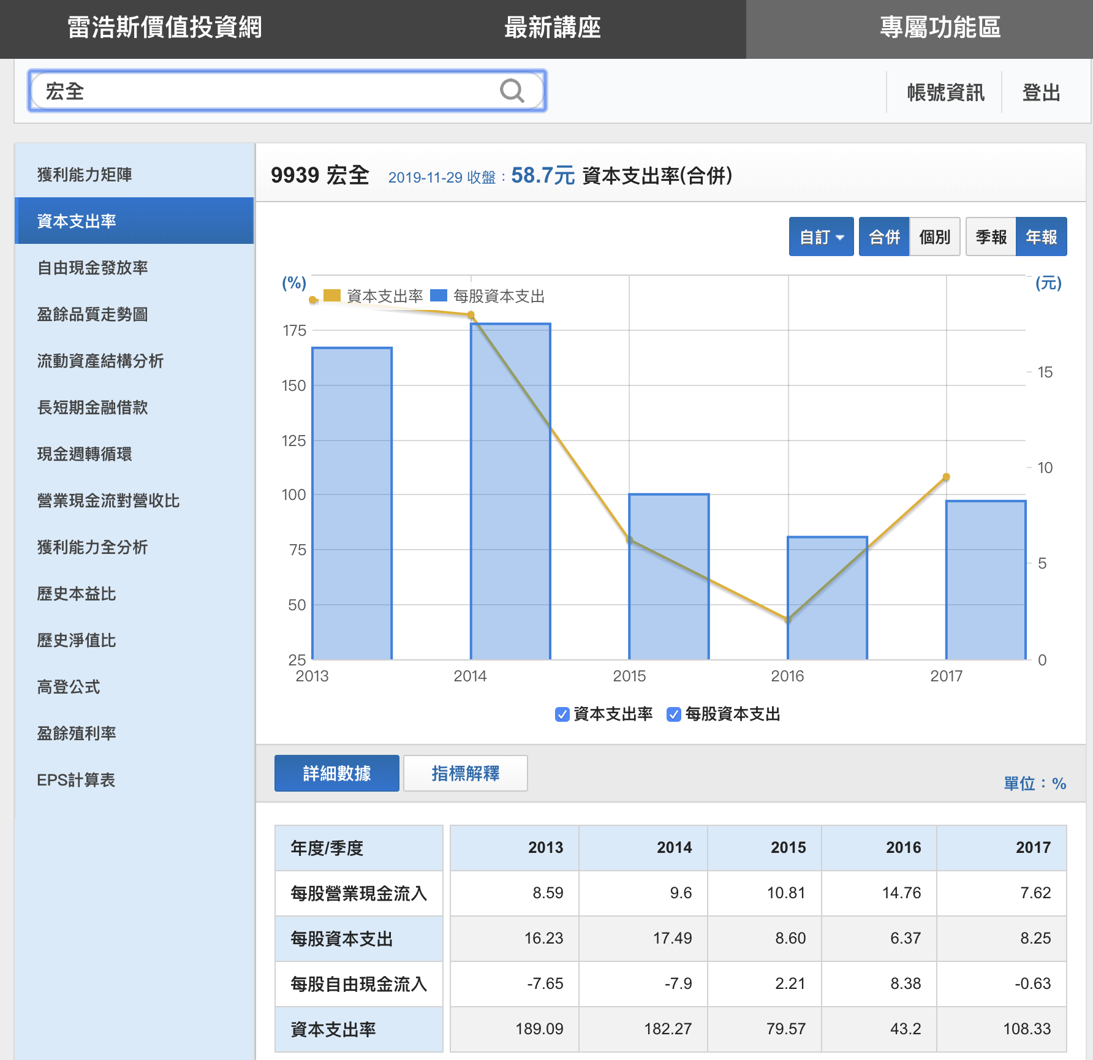Image resolution: width=1093 pixels, height=1060 pixels.
Task: Switch to the 指標解釋 tab
Action: [x=465, y=773]
